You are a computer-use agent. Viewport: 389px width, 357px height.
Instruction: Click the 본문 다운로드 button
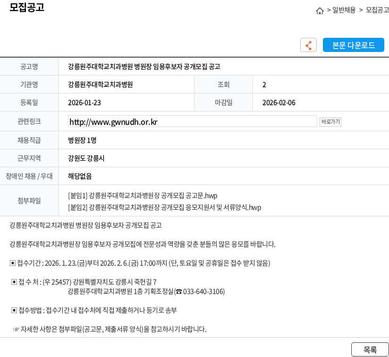(353, 45)
